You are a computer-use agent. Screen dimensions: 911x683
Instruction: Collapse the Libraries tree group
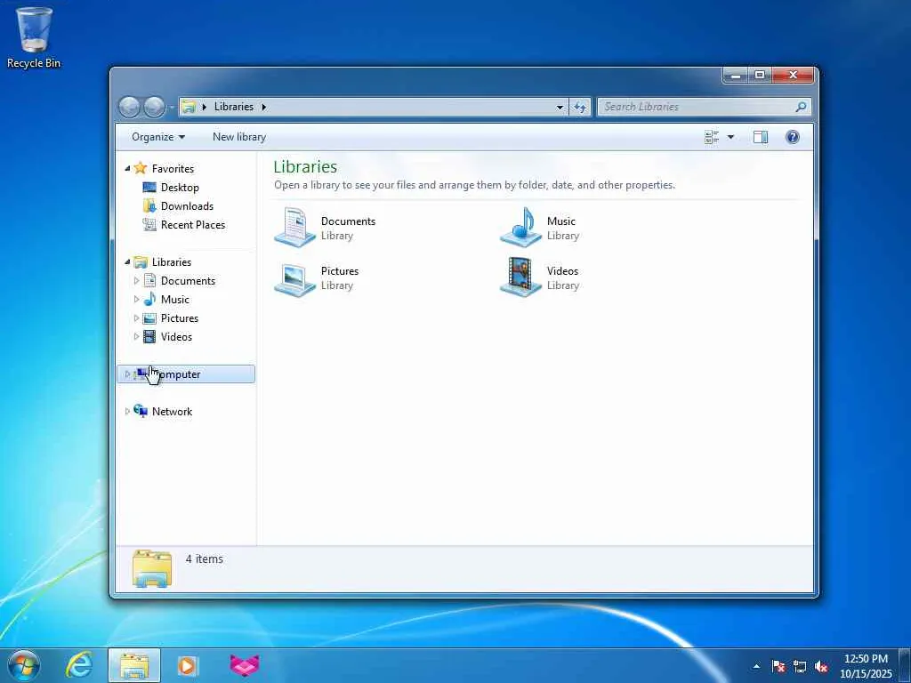(x=127, y=262)
